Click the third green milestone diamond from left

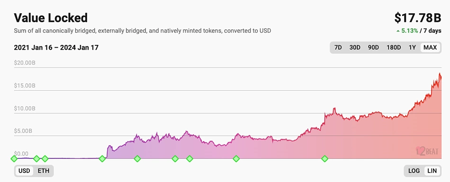45,158
